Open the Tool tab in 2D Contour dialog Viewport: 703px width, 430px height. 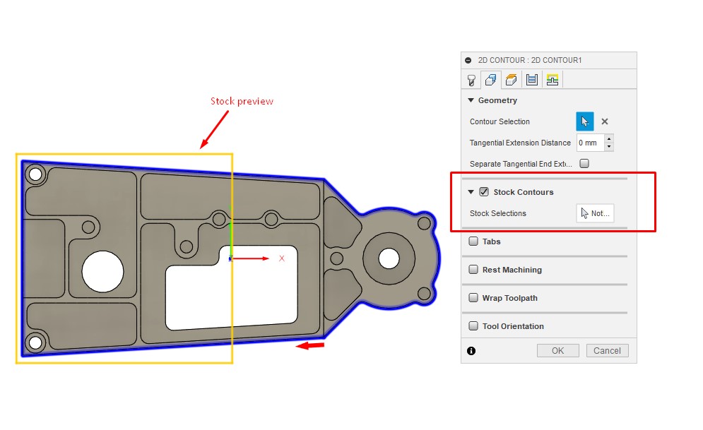tap(471, 80)
